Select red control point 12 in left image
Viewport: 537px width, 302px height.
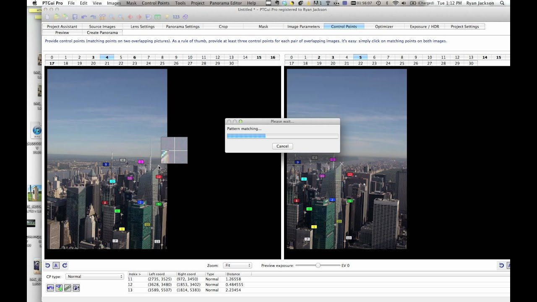[159, 177]
